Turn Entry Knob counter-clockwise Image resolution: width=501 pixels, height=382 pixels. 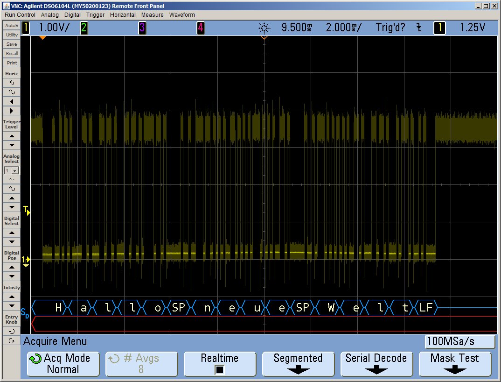click(x=12, y=331)
